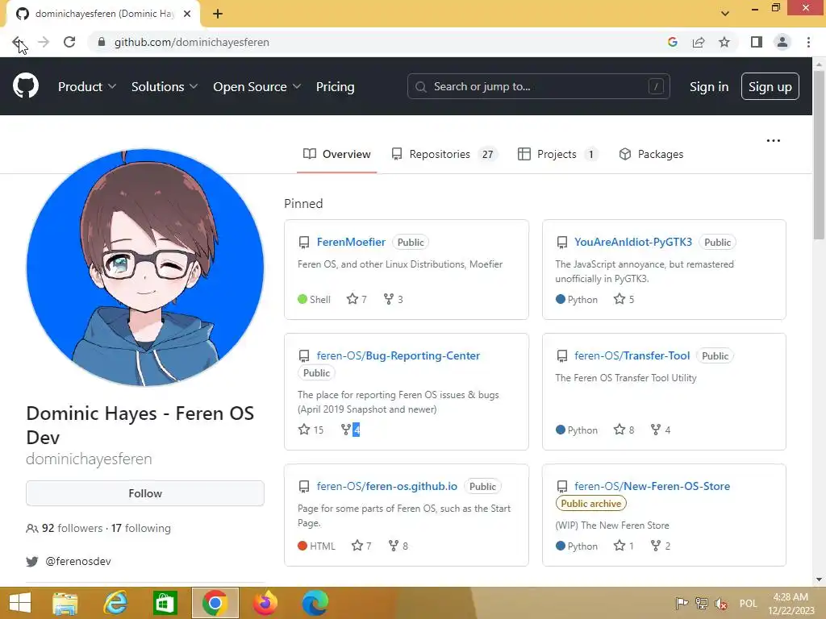Open the profile three-dot options menu
The height and width of the screenshot is (619, 826).
[x=774, y=140]
